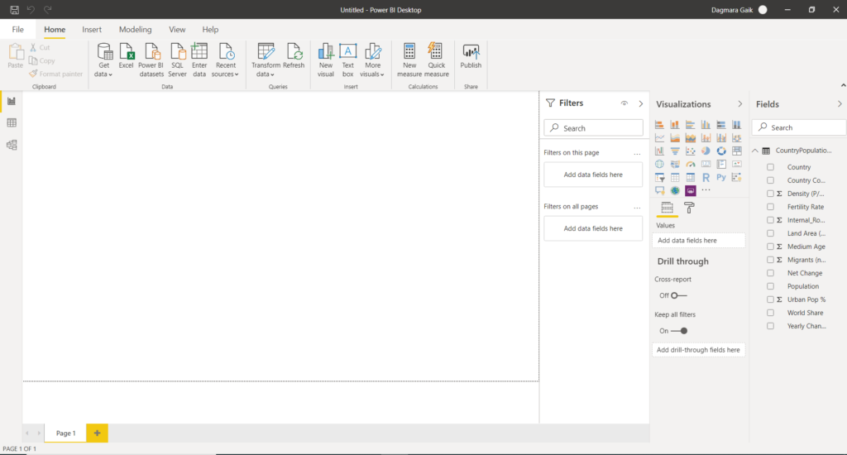This screenshot has height=455, width=847.
Task: Select the Q&A visual
Action: (659, 190)
